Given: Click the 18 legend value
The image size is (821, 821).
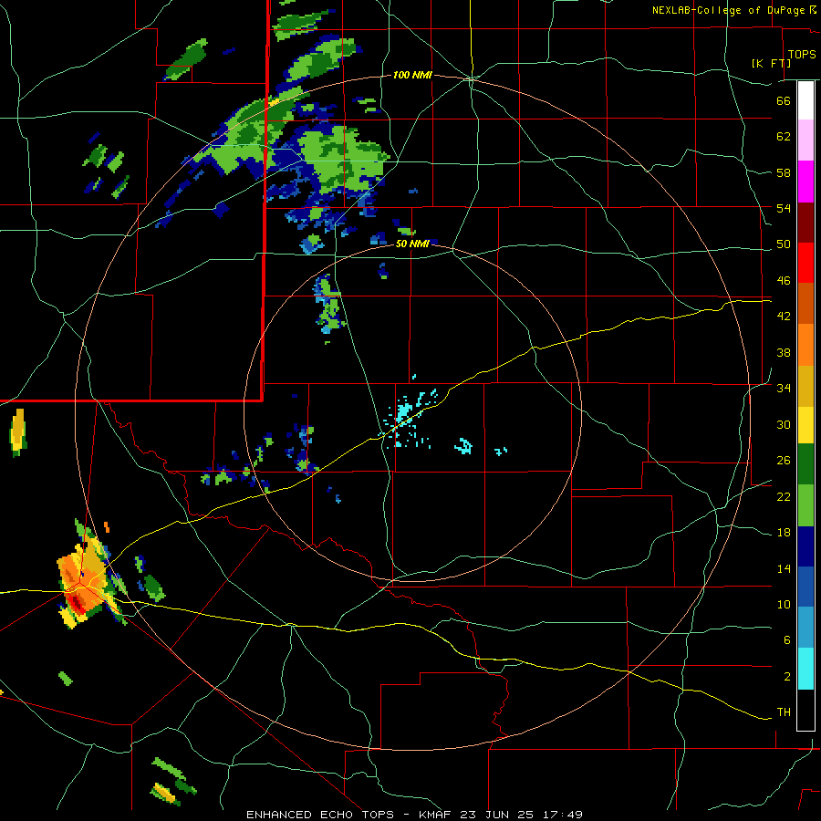Looking at the screenshot, I should point(784,533).
